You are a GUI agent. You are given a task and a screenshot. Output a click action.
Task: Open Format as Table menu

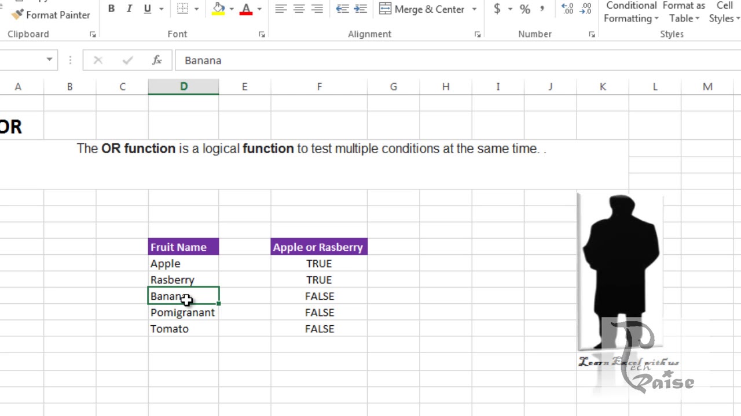click(x=684, y=12)
